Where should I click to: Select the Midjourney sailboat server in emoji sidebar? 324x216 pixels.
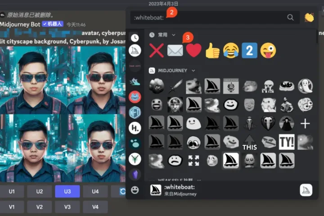click(135, 51)
